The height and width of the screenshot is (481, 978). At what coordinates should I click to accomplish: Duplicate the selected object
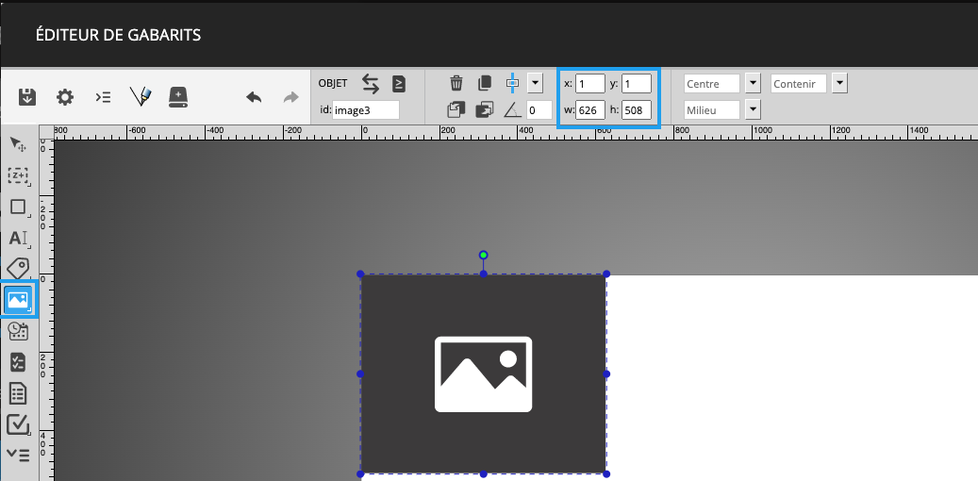[x=485, y=83]
